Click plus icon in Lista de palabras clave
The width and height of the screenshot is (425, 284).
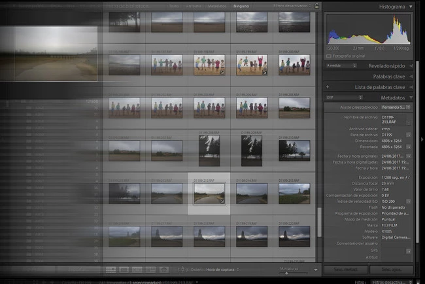[x=328, y=86]
